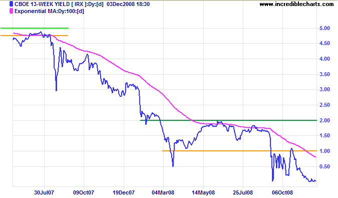Click the 06Oct08 date axis label
The height and width of the screenshot is (198, 338).
[282, 192]
